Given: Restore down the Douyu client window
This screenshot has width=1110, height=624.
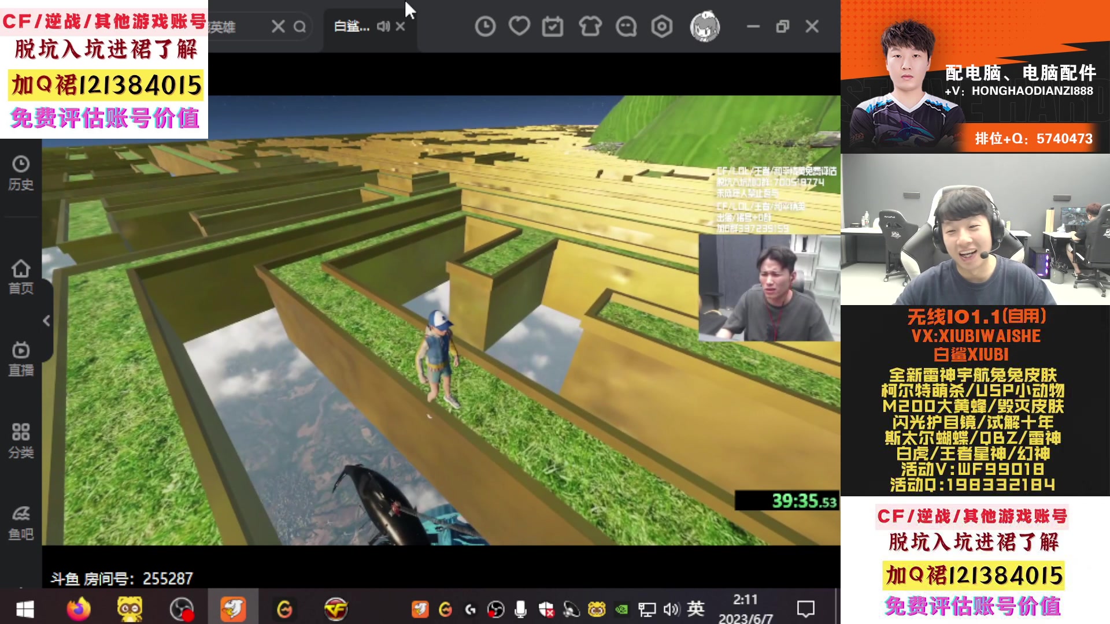Looking at the screenshot, I should point(782,27).
